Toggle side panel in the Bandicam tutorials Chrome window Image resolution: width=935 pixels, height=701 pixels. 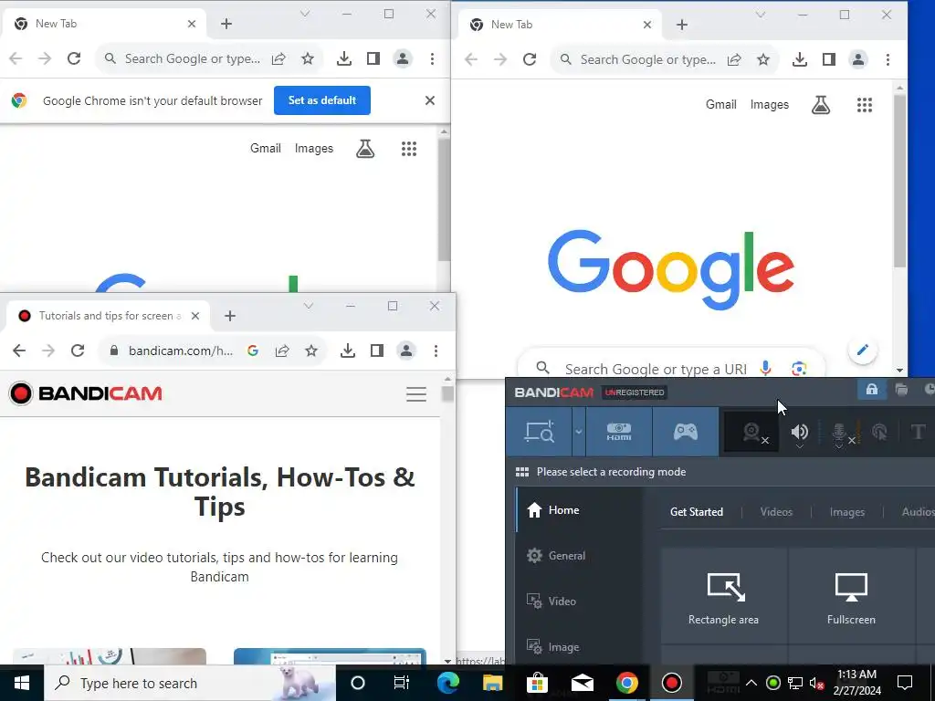(377, 350)
